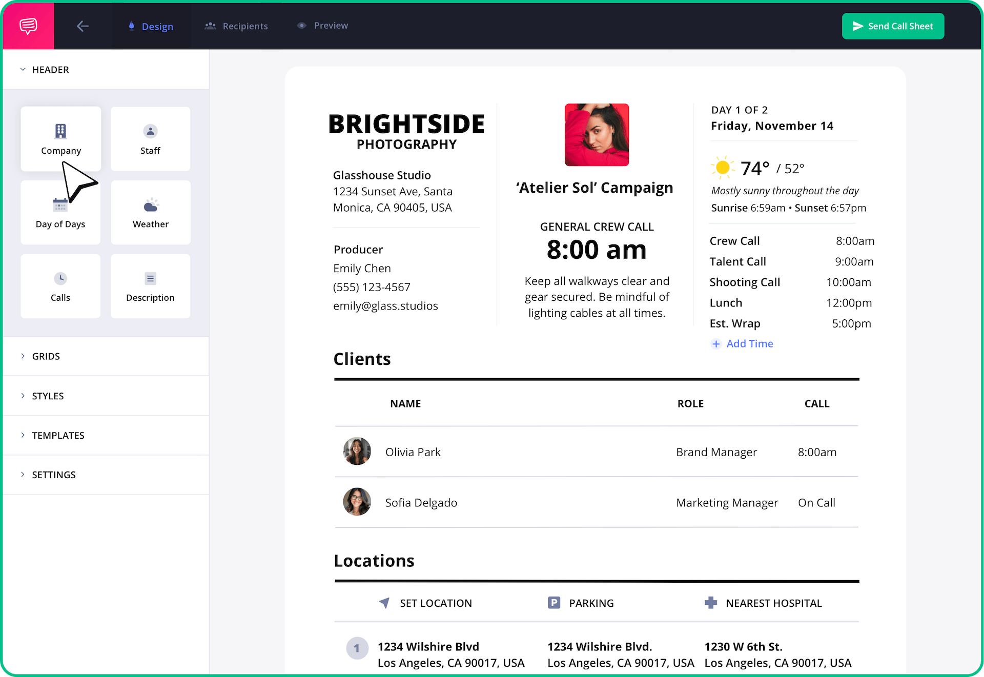This screenshot has height=677, width=984.
Task: Click the campaign photo thumbnail
Action: (597, 135)
